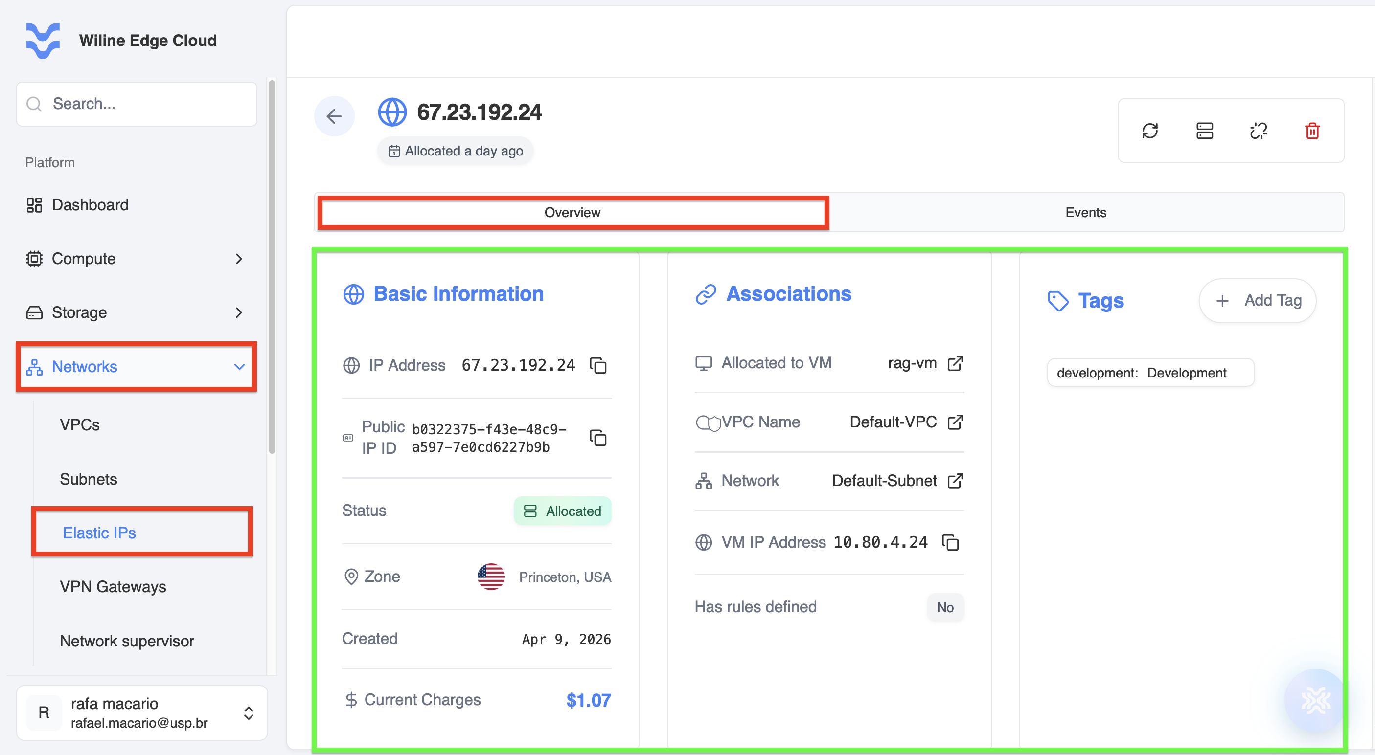Open the floating assistant chat bubble
This screenshot has height=755, width=1375.
pos(1315,700)
